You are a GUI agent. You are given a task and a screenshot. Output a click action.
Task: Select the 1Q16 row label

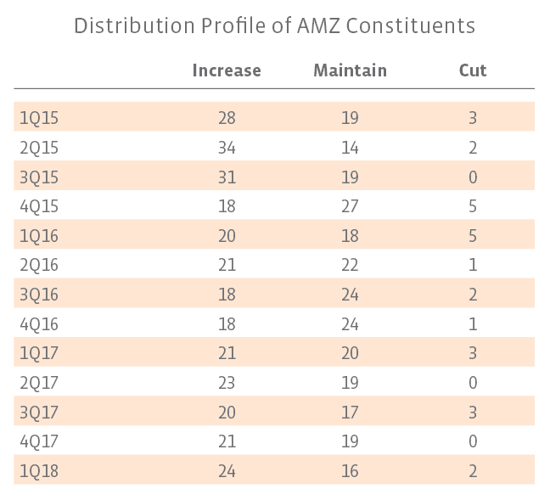pos(39,235)
